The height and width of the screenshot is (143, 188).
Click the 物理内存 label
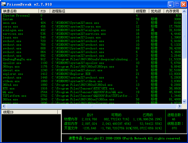[71, 119]
